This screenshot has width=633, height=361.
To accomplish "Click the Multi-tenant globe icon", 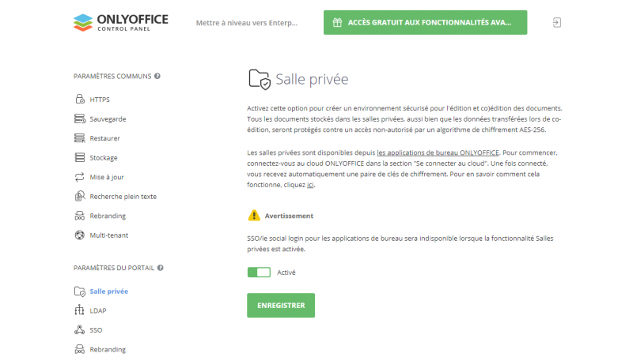I will (x=79, y=235).
